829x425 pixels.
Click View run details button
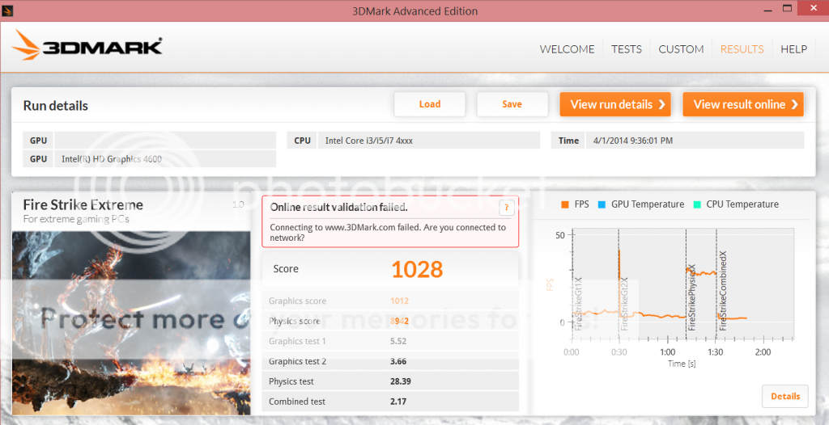click(x=616, y=104)
